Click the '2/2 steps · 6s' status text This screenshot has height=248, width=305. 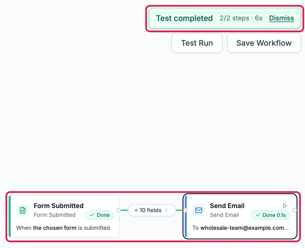click(x=241, y=18)
